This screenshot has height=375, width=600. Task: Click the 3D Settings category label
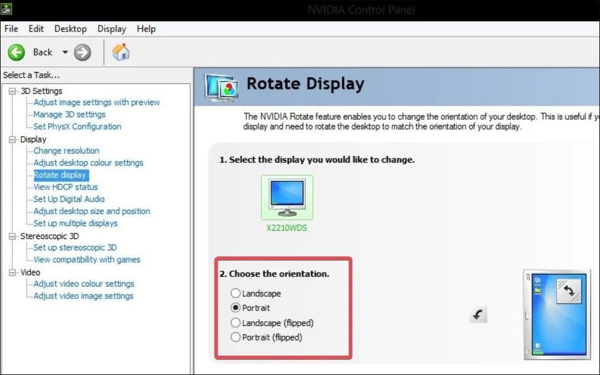(41, 91)
